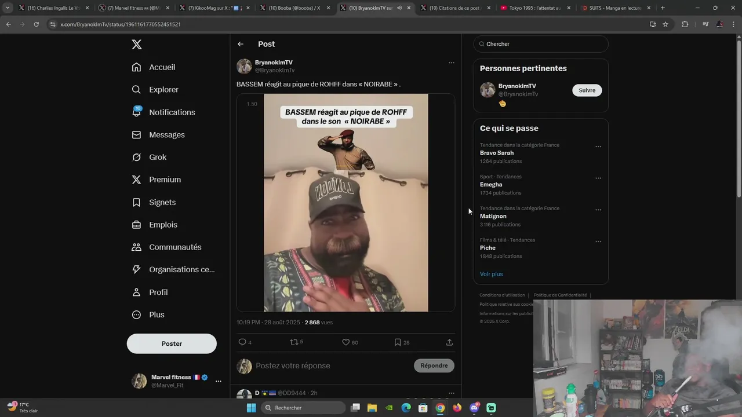Click the x.com address bar

pos(348,24)
